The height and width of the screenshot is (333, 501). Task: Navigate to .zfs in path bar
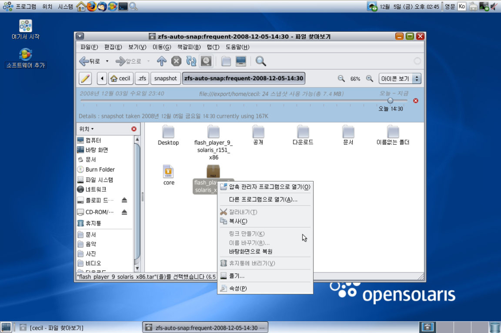pyautogui.click(x=142, y=78)
